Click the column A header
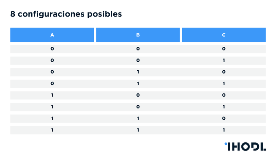The height and width of the screenshot is (159, 276). (x=52, y=35)
